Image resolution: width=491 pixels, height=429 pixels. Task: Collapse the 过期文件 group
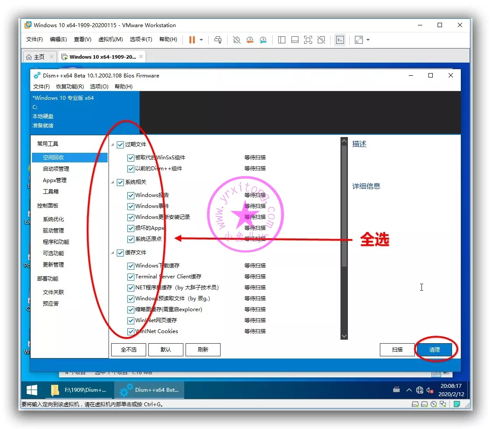113,144
